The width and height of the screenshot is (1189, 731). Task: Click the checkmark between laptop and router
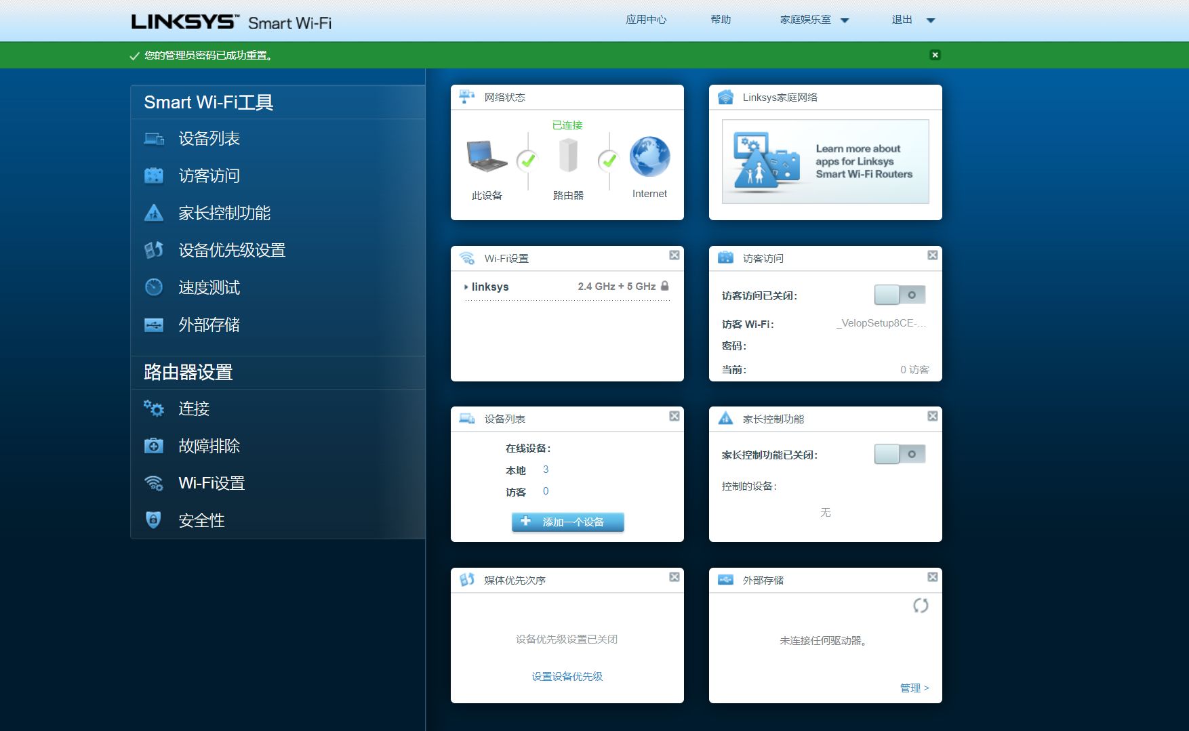pyautogui.click(x=527, y=161)
